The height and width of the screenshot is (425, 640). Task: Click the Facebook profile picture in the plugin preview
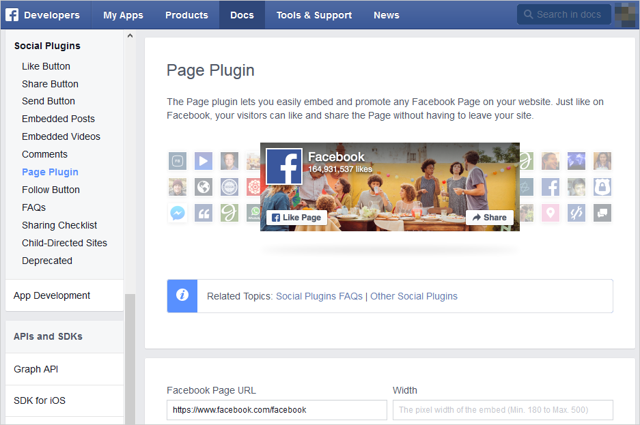pos(284,166)
